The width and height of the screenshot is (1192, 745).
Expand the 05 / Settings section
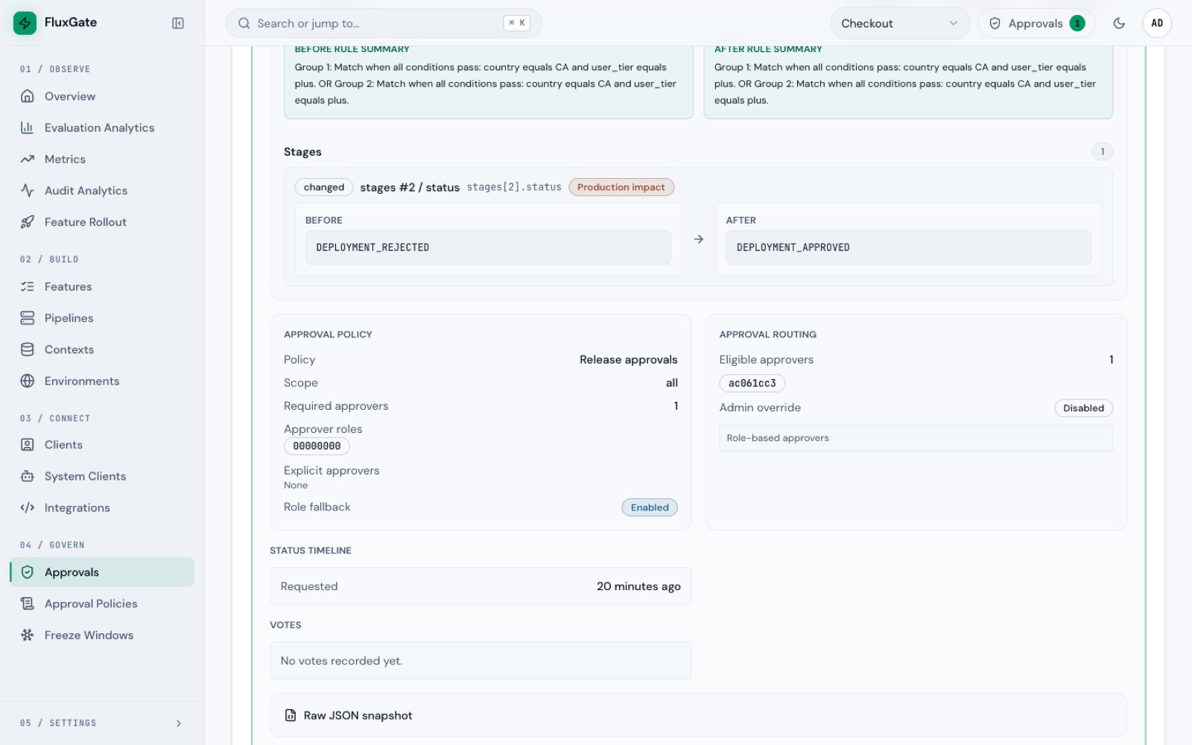[102, 723]
